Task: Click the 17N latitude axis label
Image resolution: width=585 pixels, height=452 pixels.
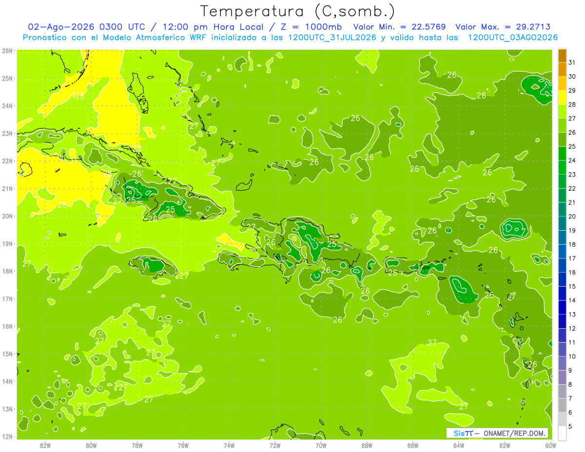Action: 7,298
